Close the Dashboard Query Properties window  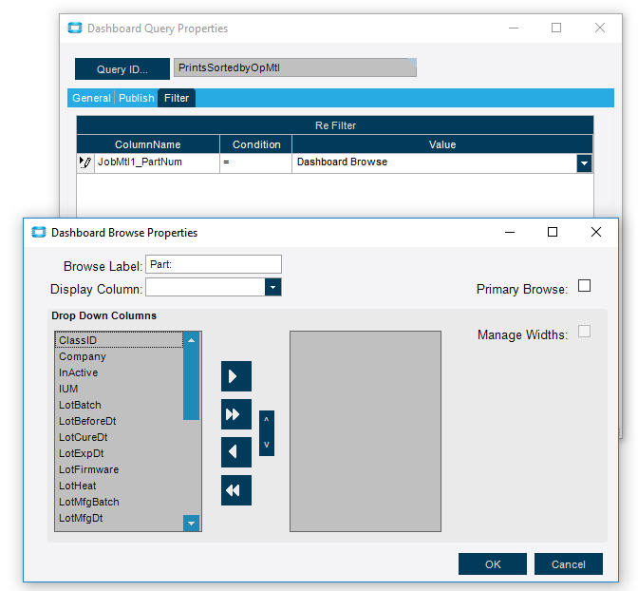[599, 28]
